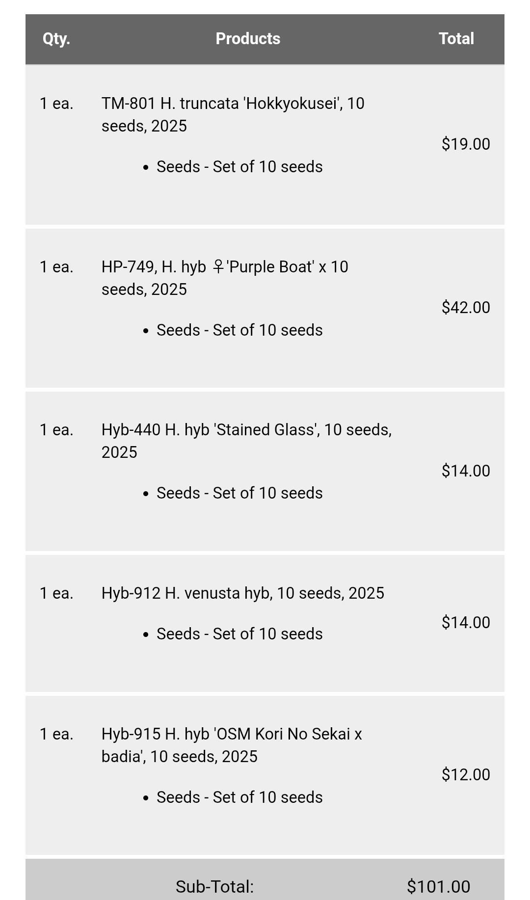Click the quantity of the Stained Glass item
This screenshot has height=900, width=530.
coord(56,430)
